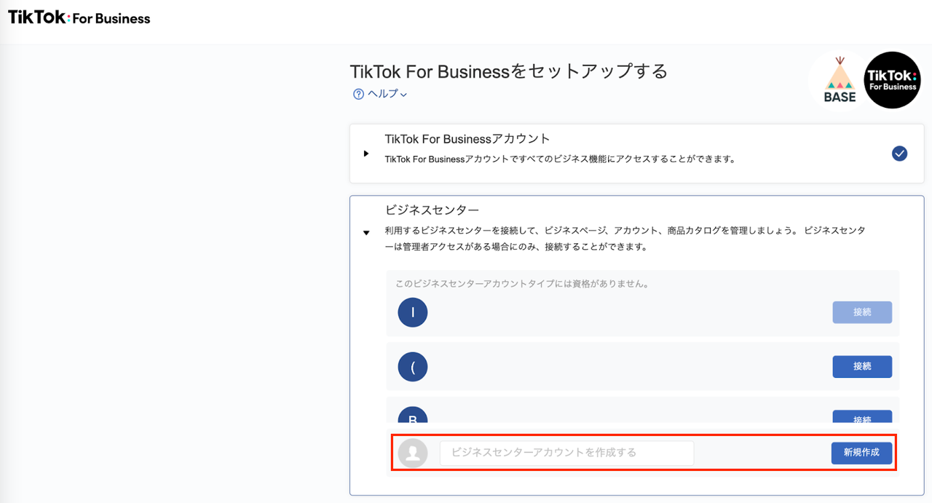Select the 'I' account avatar circle
932x503 pixels.
413,312
